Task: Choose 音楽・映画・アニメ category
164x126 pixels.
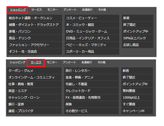Action: point(91,77)
